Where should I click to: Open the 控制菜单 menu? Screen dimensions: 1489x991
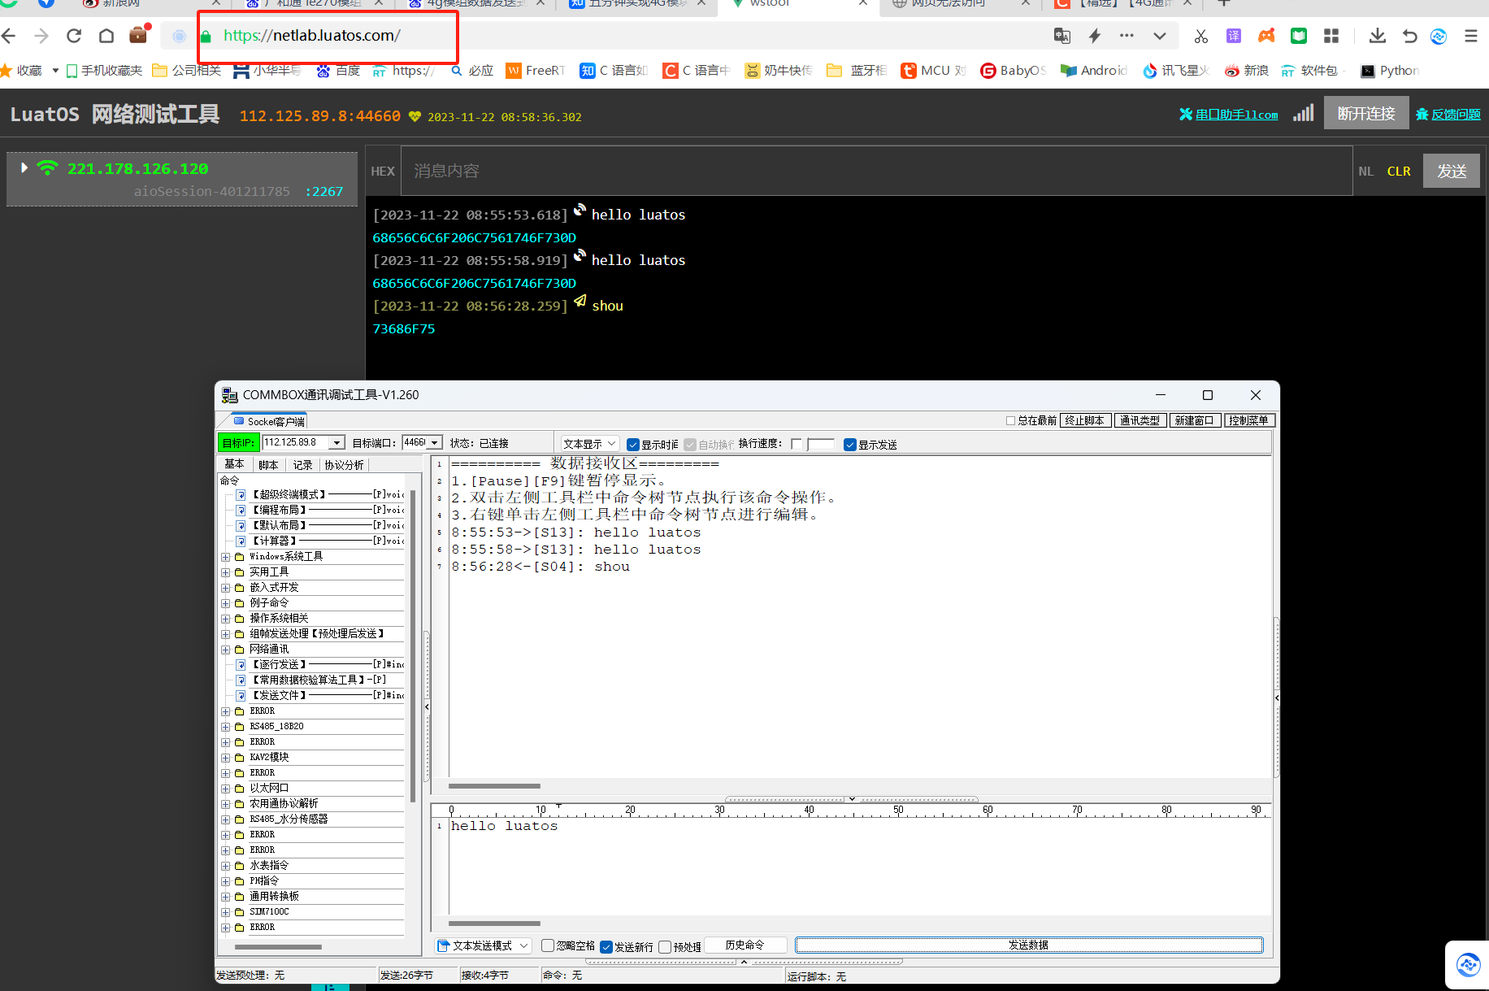1249,420
